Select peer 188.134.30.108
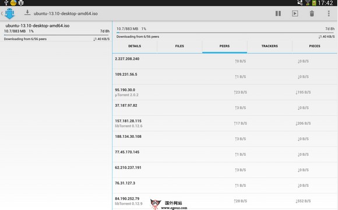 224,139
